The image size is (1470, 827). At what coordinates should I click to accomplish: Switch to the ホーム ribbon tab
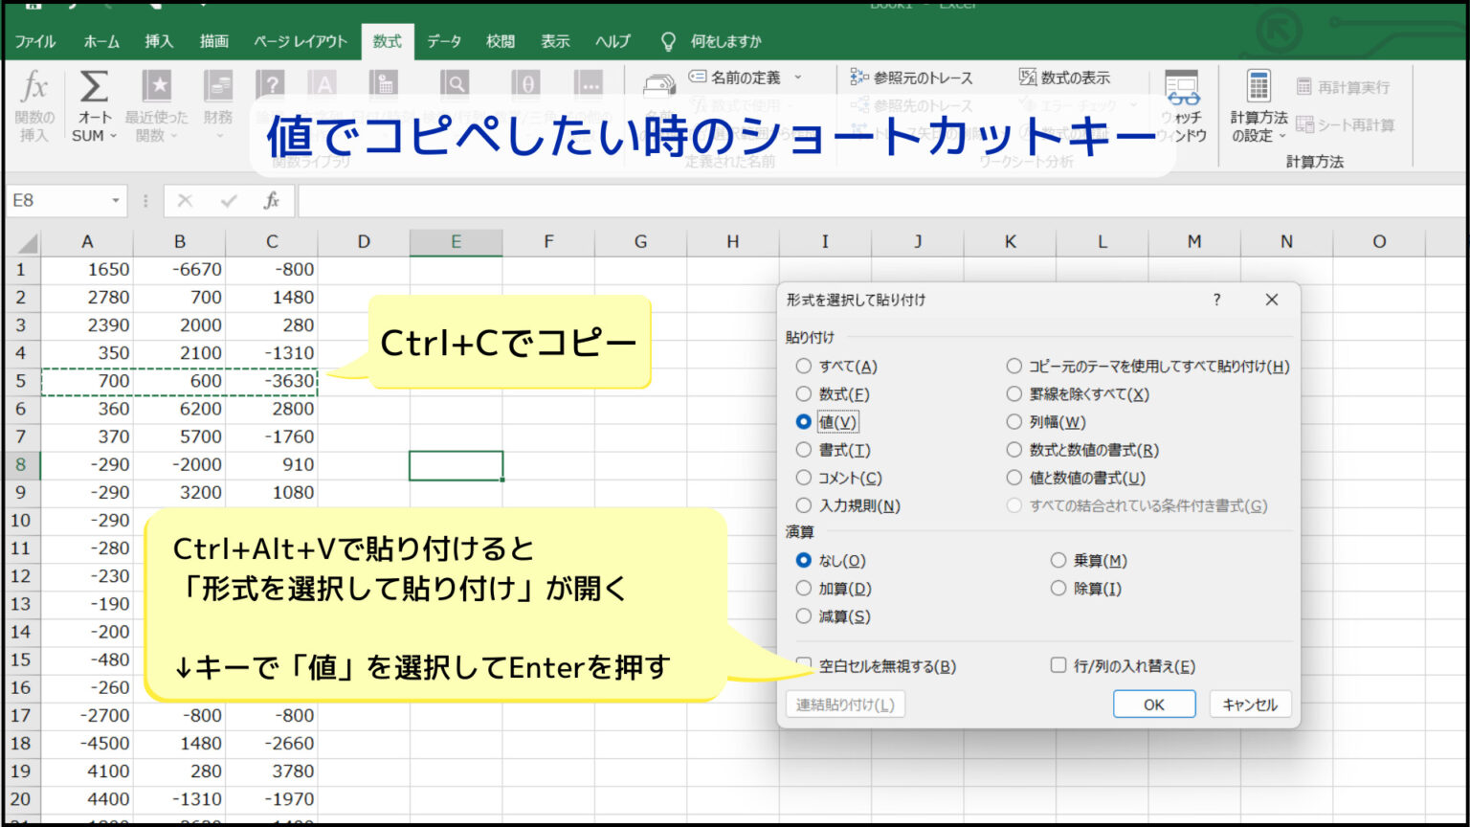coord(101,41)
